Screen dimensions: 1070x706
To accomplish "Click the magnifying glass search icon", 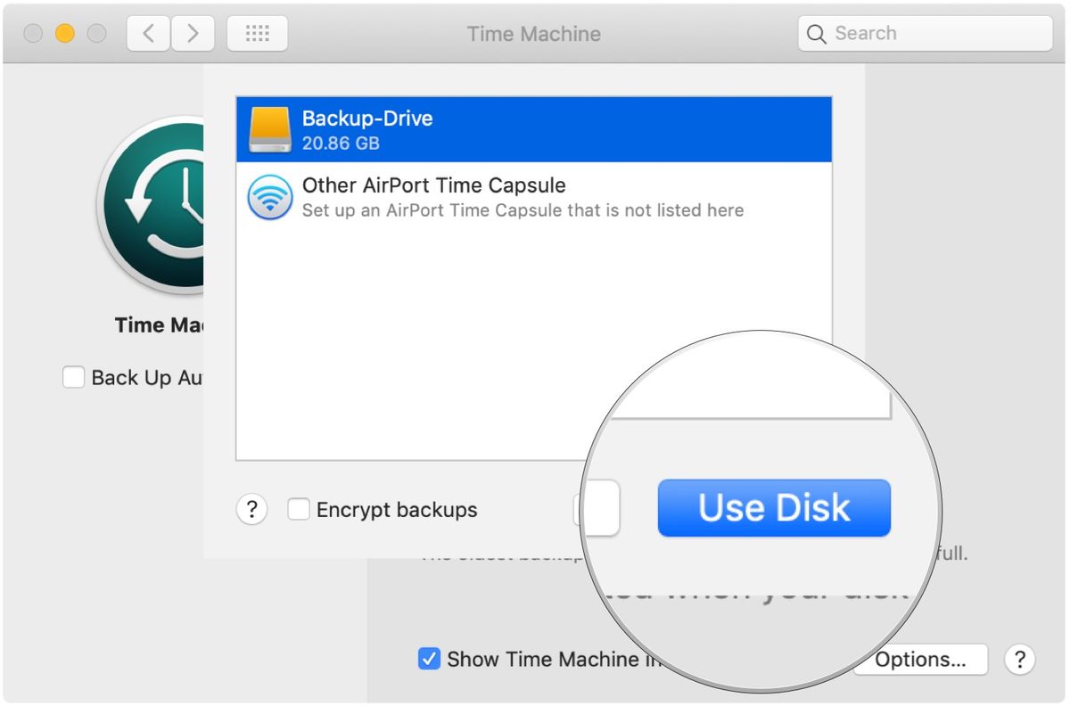I will pos(816,33).
